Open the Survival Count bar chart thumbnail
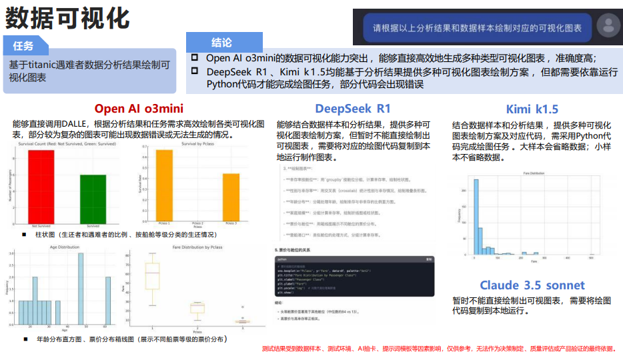The height and width of the screenshot is (352, 623). 63,185
